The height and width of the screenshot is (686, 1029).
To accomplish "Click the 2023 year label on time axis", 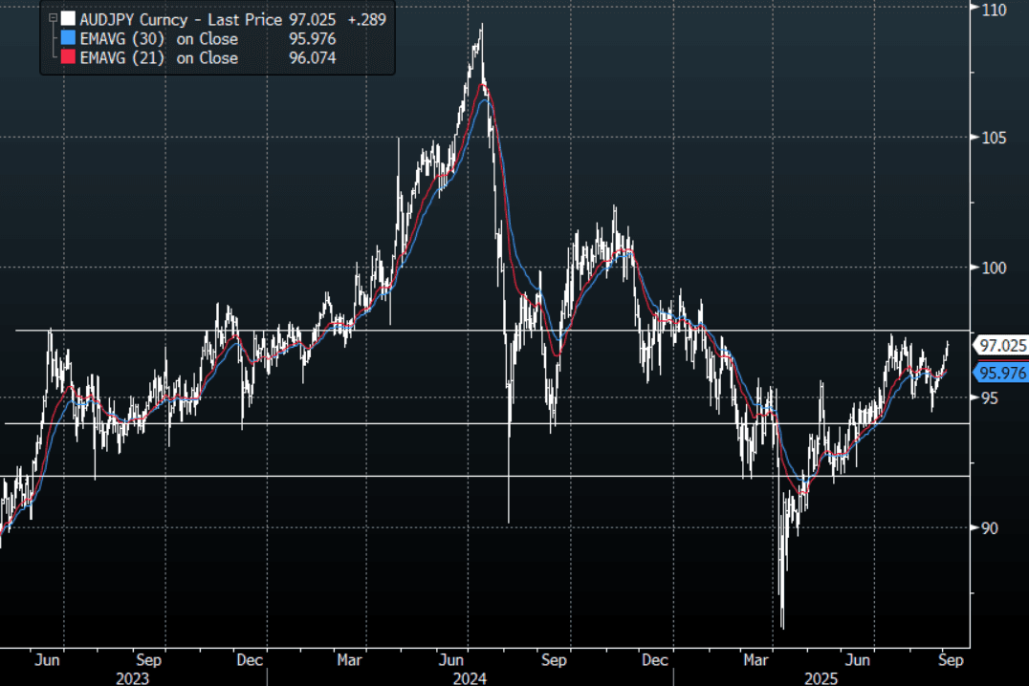I will [x=131, y=677].
